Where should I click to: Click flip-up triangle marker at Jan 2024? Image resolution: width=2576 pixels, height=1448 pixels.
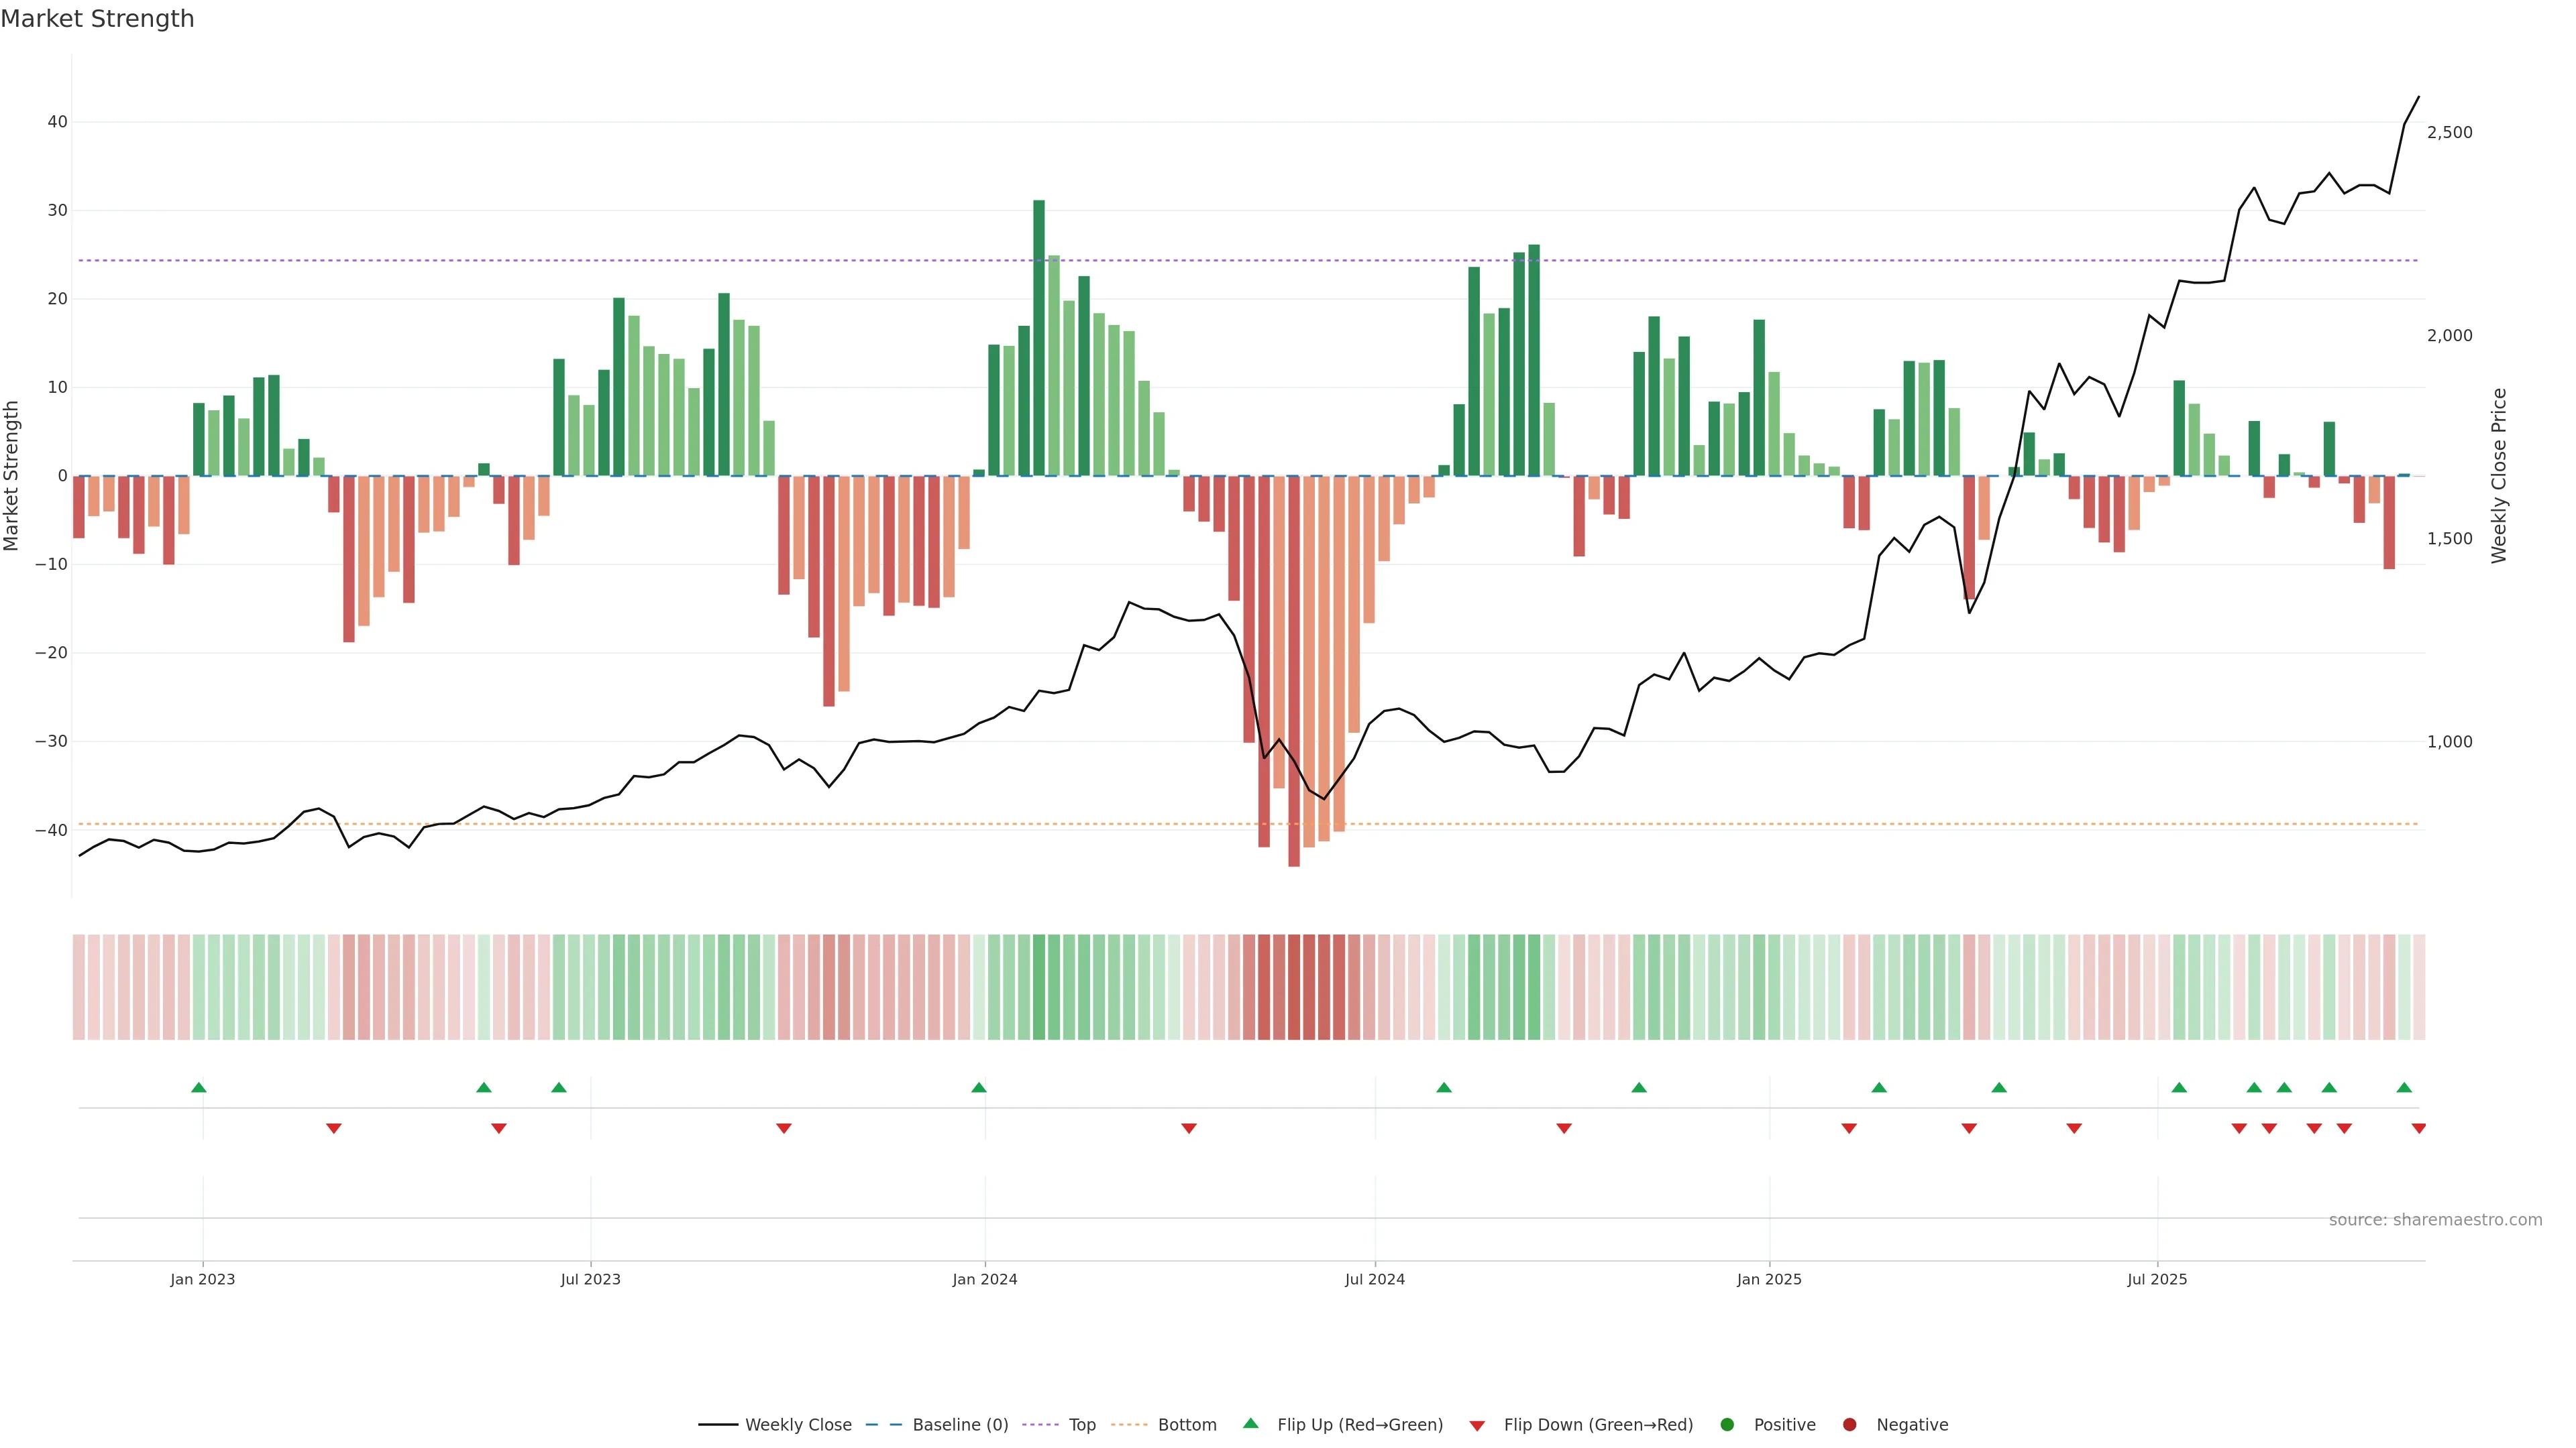pos(979,1087)
